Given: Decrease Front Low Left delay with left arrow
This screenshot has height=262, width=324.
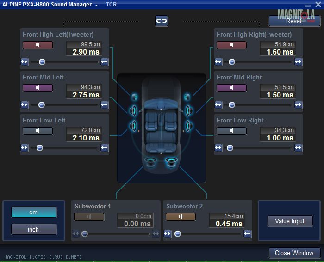Looking at the screenshot, I should coord(25,148).
